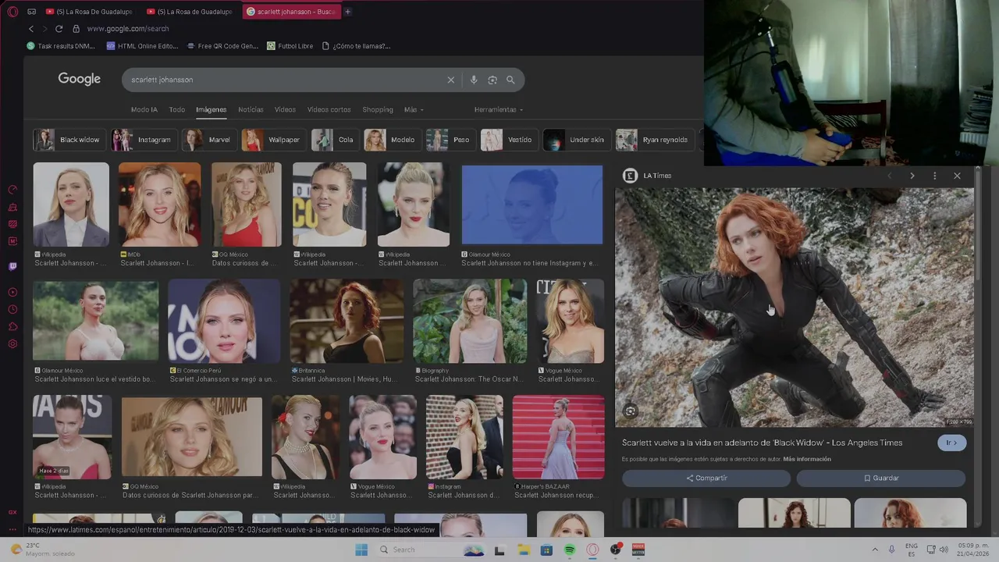The width and height of the screenshot is (999, 562).
Task: Switch to first La Rosa De Guadalupe browser tab
Action: 89,12
